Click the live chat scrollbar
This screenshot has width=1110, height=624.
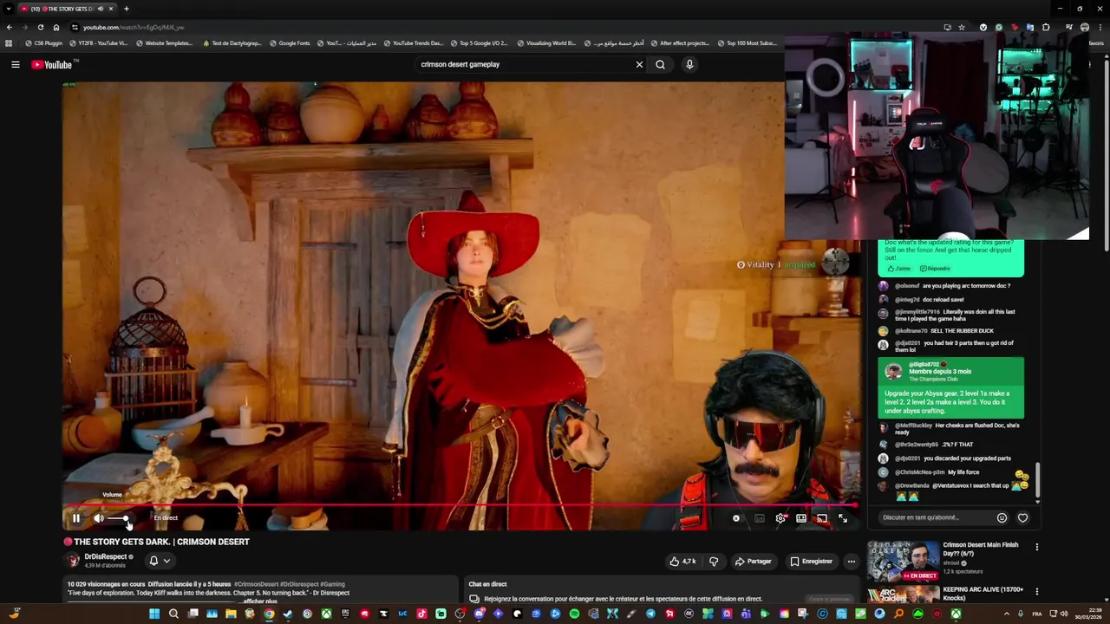click(x=1037, y=478)
